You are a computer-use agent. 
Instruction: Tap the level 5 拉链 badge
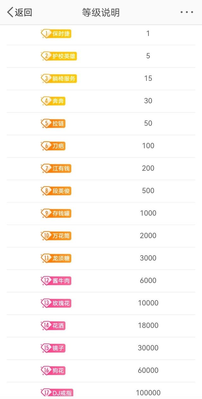pyautogui.click(x=53, y=124)
